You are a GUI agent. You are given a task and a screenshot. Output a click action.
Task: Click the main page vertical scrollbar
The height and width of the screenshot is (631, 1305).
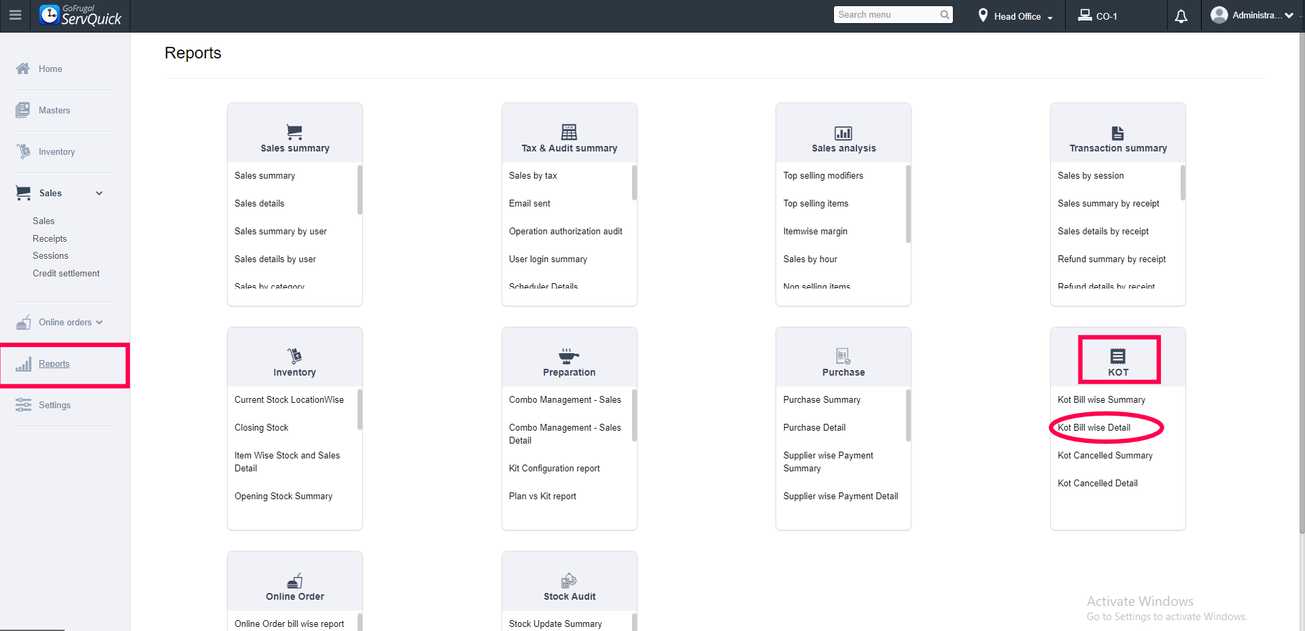click(1301, 283)
